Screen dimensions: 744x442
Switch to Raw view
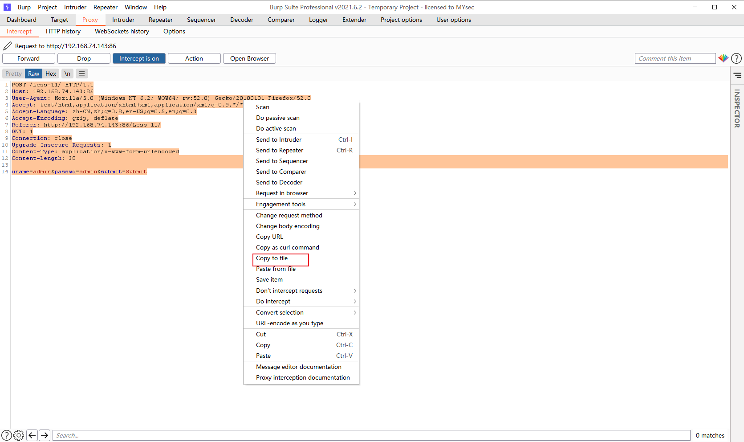coord(33,74)
